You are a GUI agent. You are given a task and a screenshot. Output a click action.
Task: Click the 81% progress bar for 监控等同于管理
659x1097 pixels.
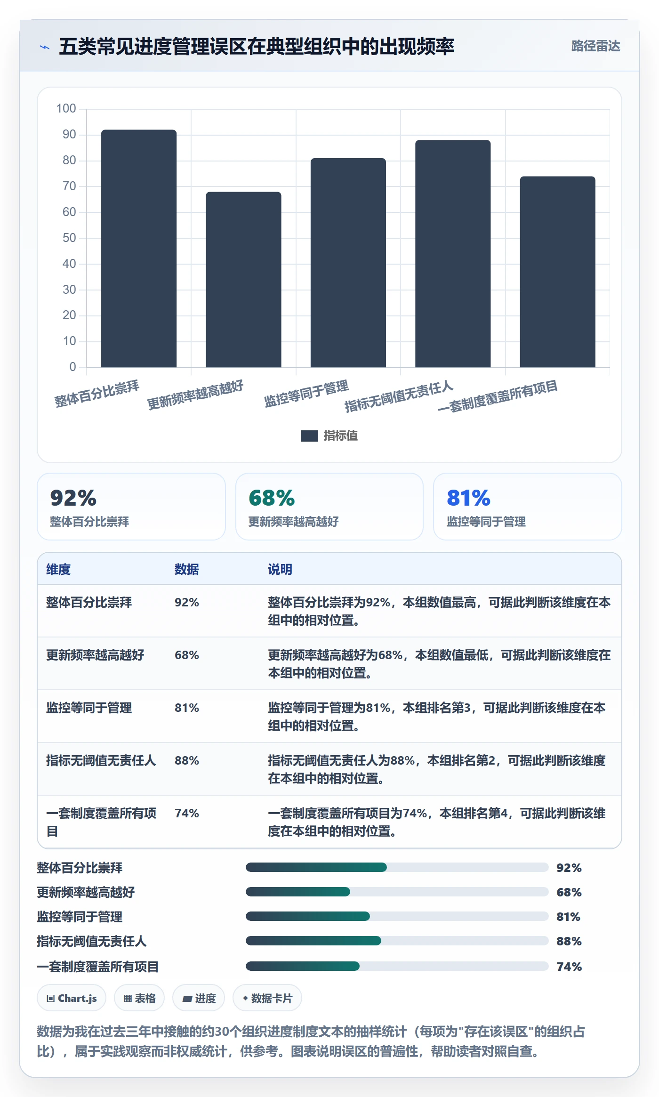pyautogui.click(x=397, y=916)
